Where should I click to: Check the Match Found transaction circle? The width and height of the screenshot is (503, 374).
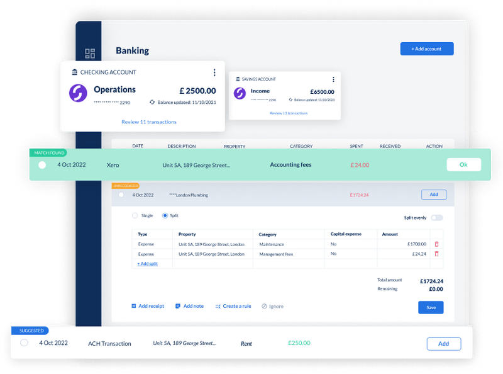[41, 164]
